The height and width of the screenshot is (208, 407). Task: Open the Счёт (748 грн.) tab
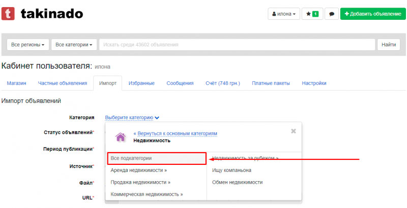(222, 83)
